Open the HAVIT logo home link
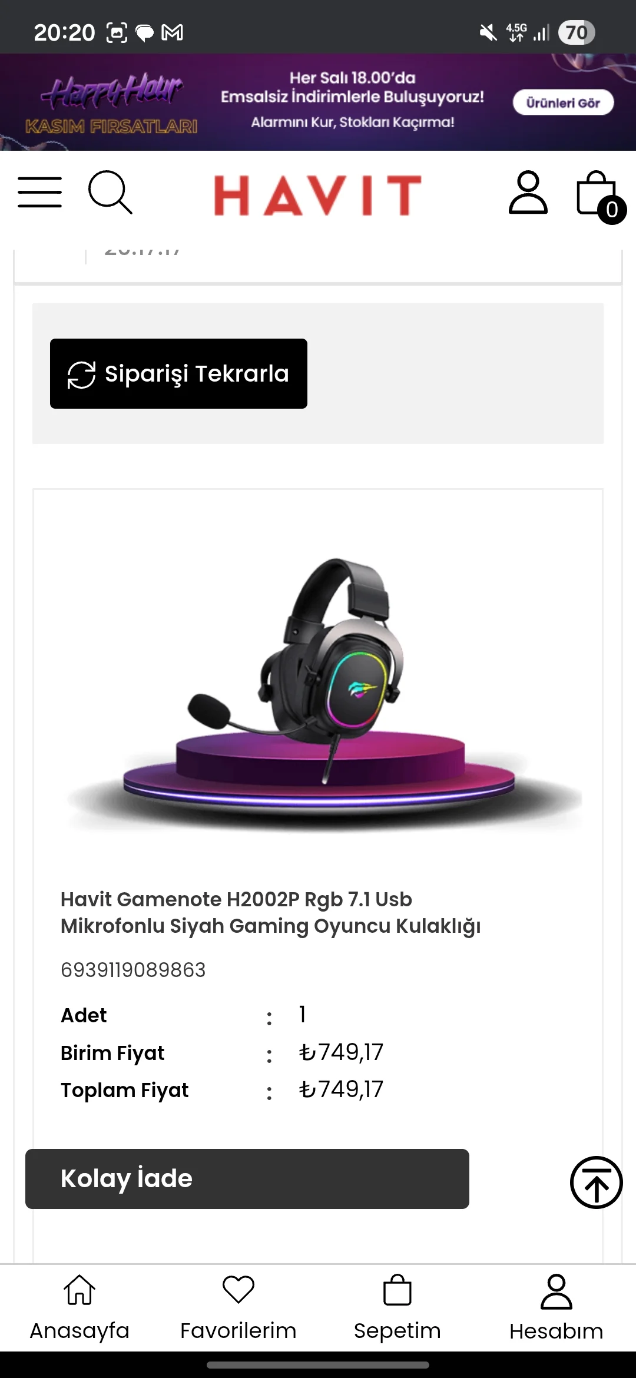 (x=318, y=195)
